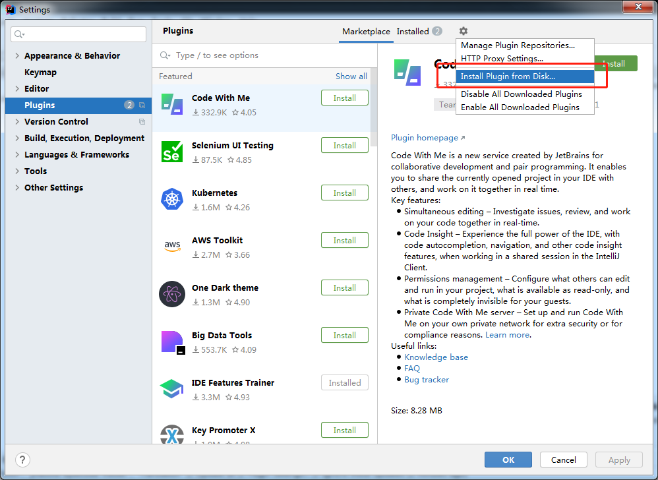Select Enable All Downloaded Plugins
This screenshot has width=658, height=480.
(525, 107)
